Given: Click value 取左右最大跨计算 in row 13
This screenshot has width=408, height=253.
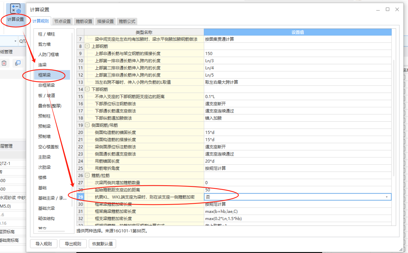Looking at the screenshot, I should tap(298, 82).
